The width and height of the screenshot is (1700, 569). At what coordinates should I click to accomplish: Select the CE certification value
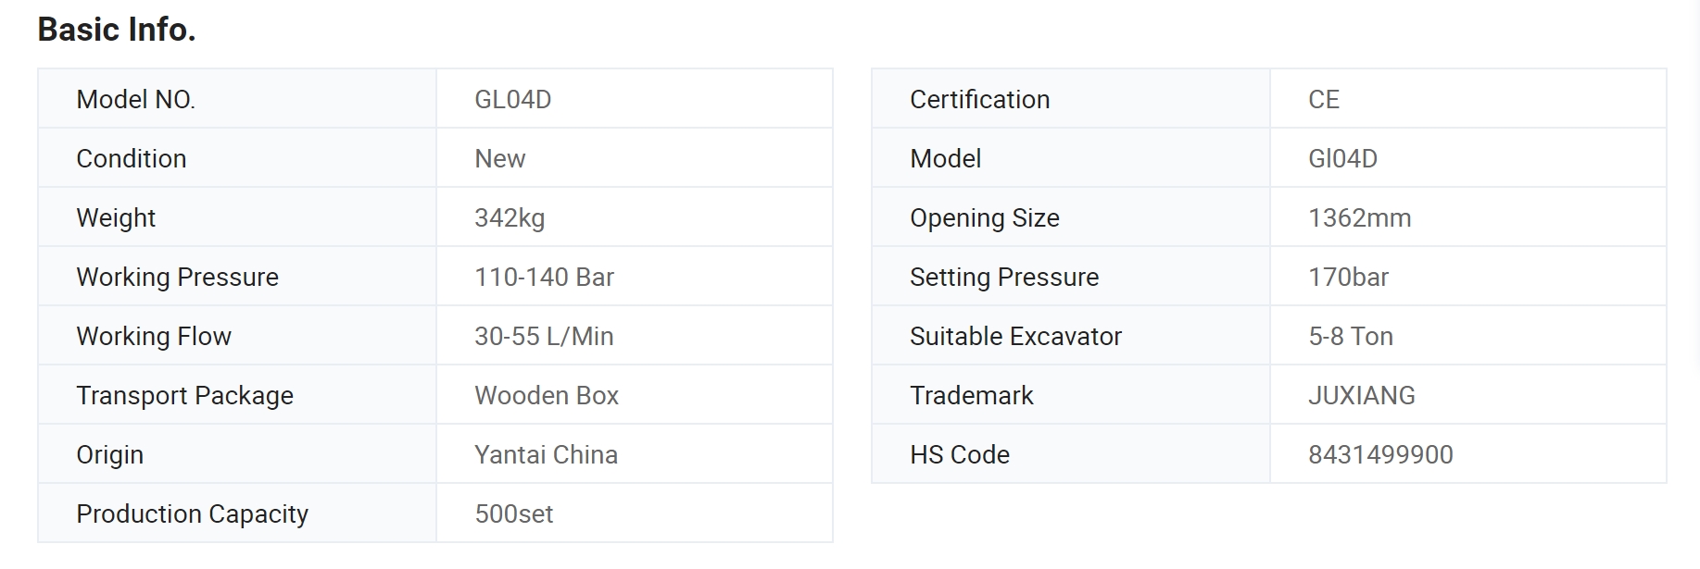coord(1324,99)
